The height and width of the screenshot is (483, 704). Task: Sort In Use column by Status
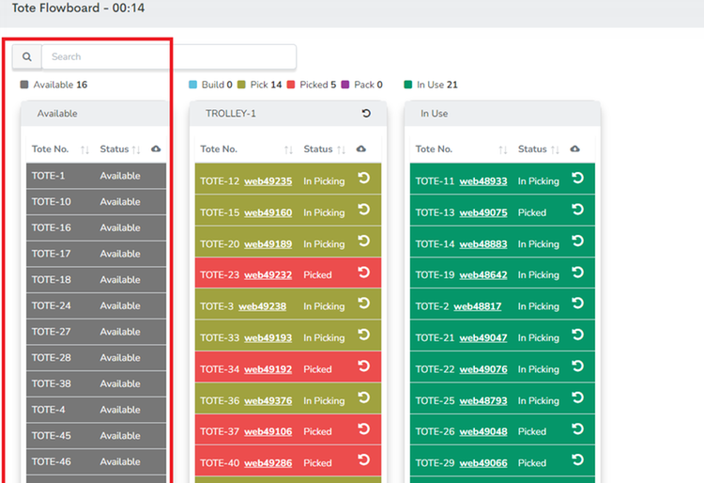click(x=557, y=149)
